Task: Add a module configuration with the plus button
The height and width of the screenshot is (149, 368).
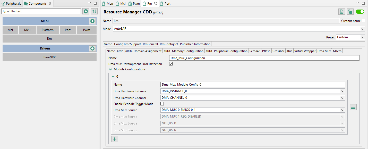Action: click(115, 139)
